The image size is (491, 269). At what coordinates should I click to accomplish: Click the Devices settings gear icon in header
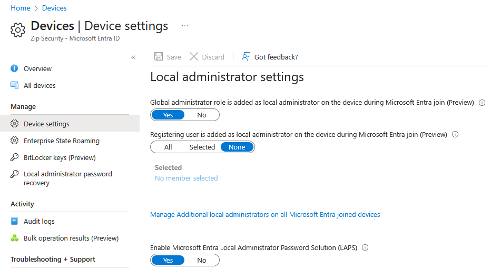point(18,30)
